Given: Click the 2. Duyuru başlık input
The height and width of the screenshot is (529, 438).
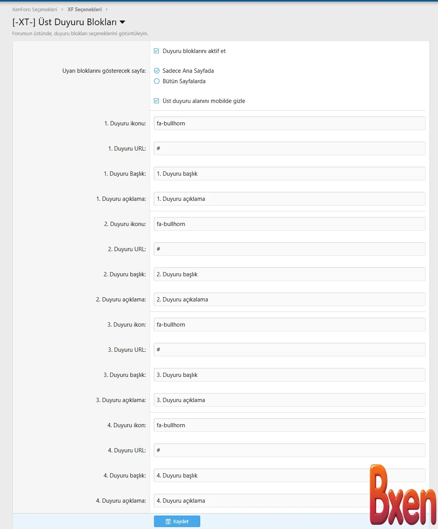Looking at the screenshot, I should tap(289, 274).
